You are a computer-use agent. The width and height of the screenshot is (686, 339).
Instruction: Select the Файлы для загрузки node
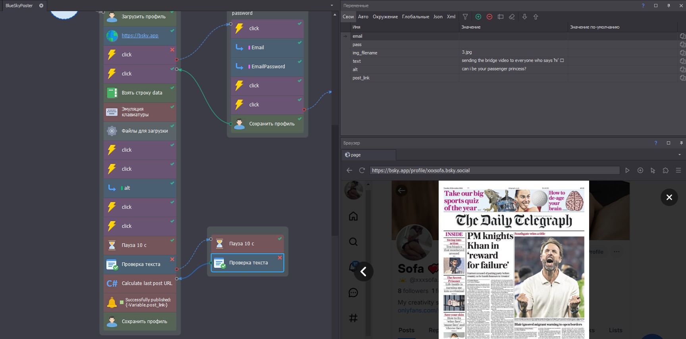(x=140, y=131)
